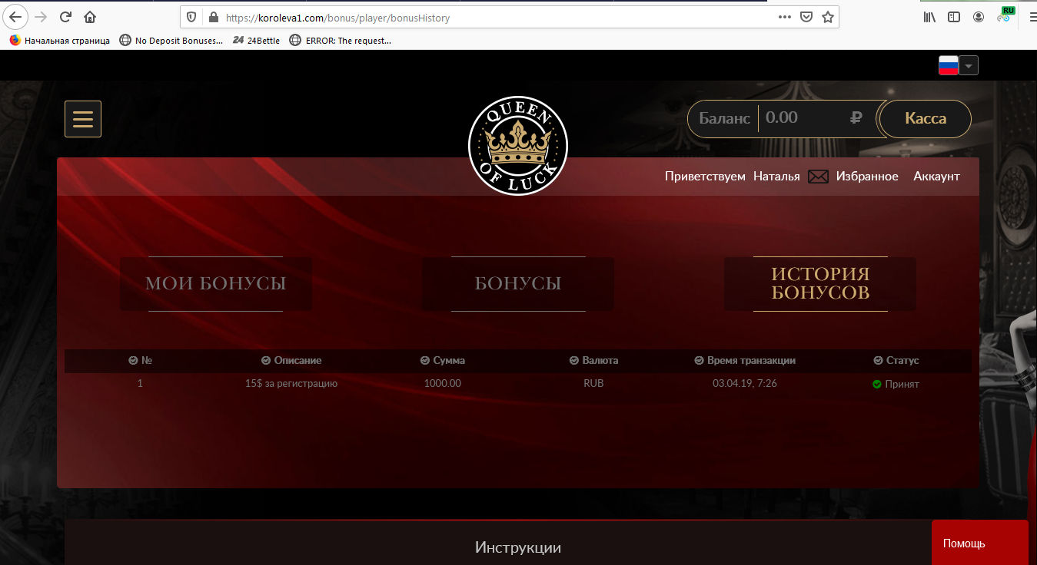
Task: Open the Помощь help button
Action: pos(979,543)
